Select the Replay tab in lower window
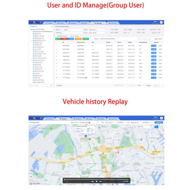 (63, 119)
